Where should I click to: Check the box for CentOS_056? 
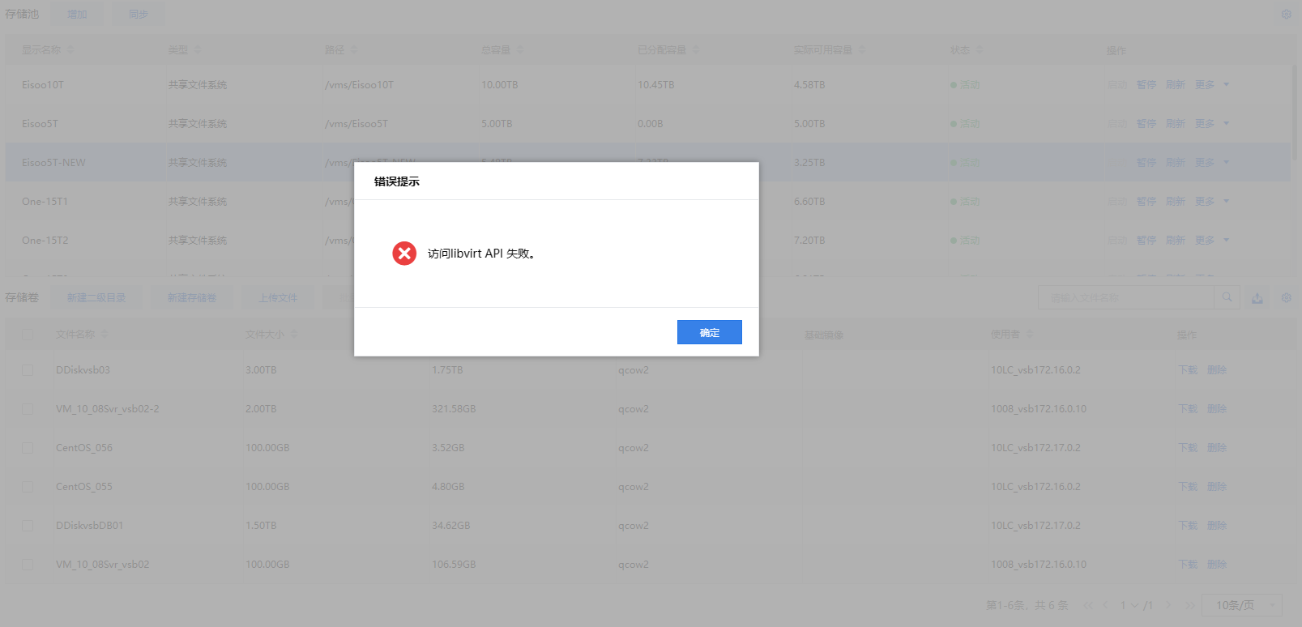tap(28, 448)
